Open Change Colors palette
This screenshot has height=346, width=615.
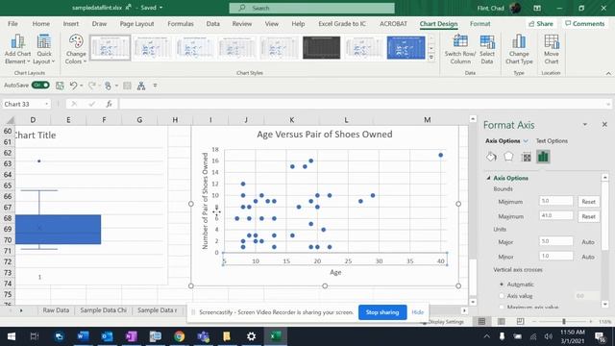coord(76,49)
